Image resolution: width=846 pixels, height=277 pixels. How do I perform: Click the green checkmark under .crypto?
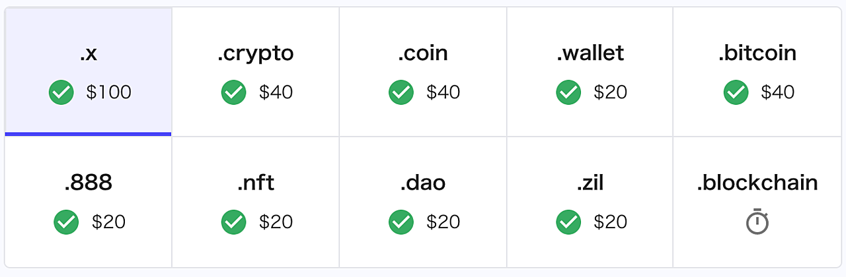click(x=234, y=92)
